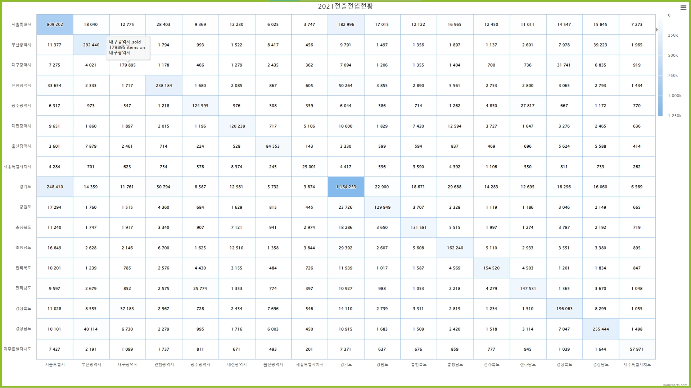Click the cell with value 248 410
This screenshot has width=691, height=388.
55,187
